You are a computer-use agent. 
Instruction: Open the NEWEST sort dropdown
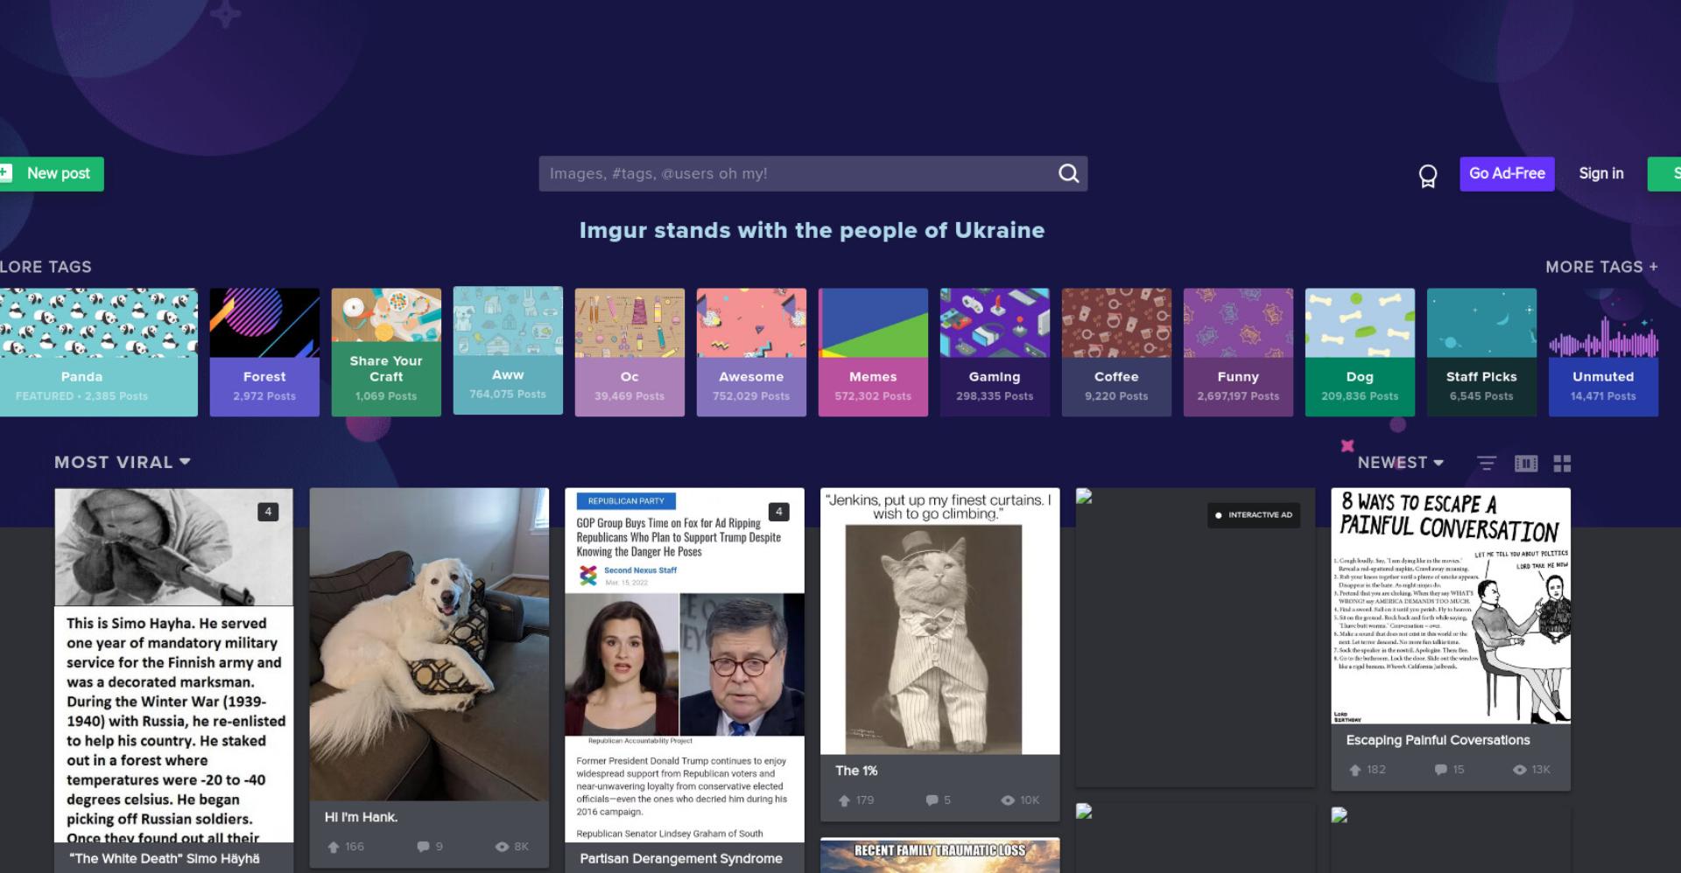tap(1400, 462)
